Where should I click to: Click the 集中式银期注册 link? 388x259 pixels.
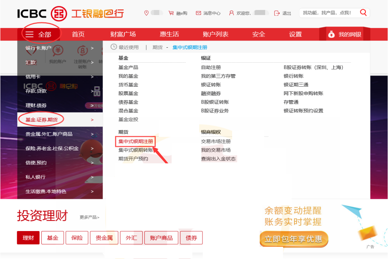[x=136, y=142]
